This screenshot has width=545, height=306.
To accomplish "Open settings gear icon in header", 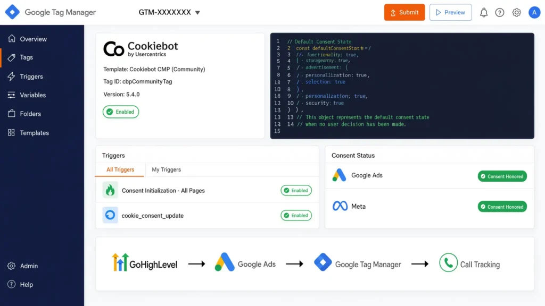I will (x=516, y=13).
